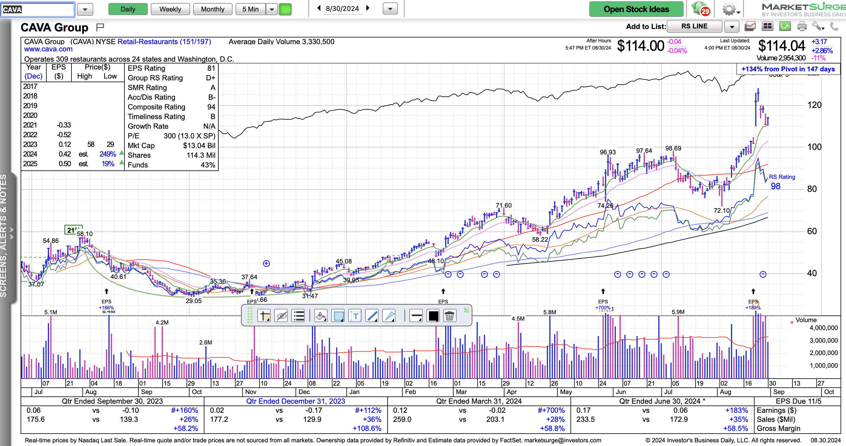Open the black color swatch in drawing toolbar

[x=433, y=316]
